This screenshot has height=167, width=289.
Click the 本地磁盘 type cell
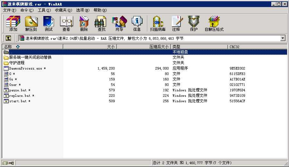click(180, 52)
